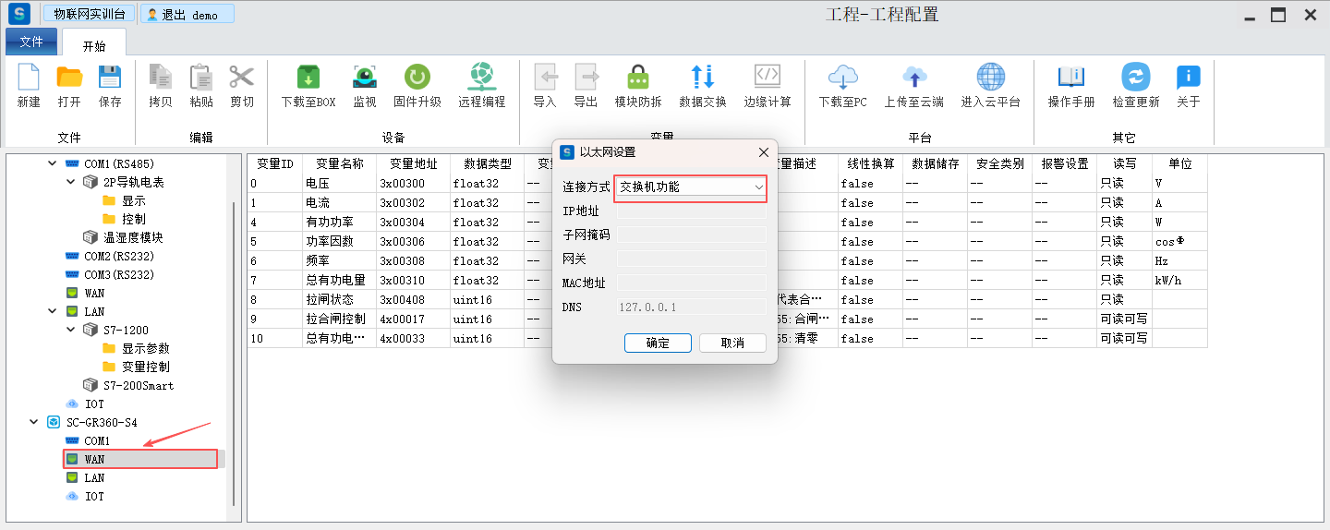The image size is (1330, 530).
Task: Click the 下载至BOX download icon
Action: pyautogui.click(x=308, y=78)
